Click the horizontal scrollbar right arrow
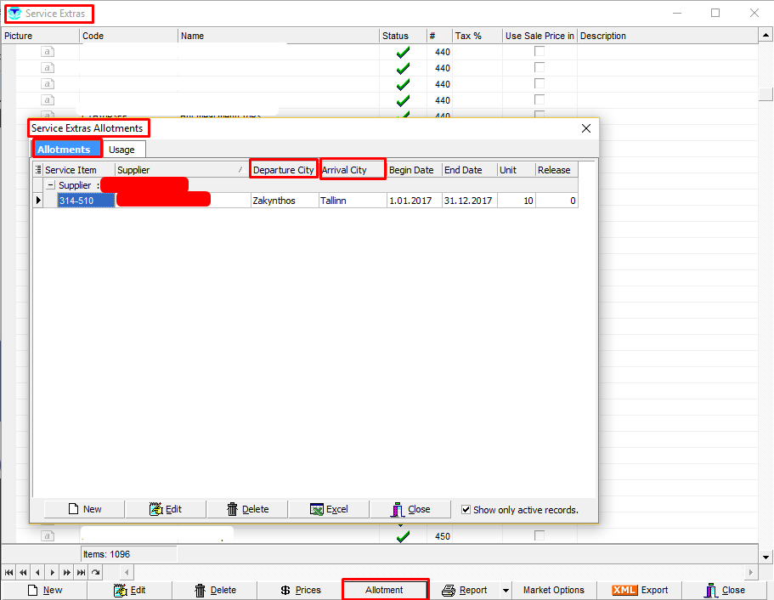The image size is (774, 600). tap(750, 573)
